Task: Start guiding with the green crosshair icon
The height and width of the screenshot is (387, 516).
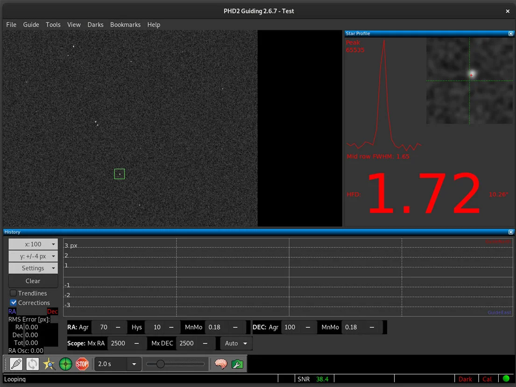Action: coord(65,364)
